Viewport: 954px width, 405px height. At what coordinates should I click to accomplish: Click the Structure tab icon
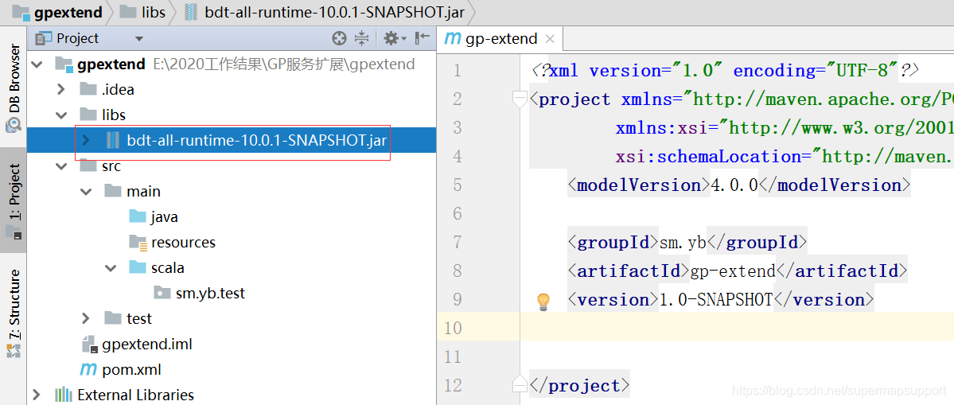point(14,350)
